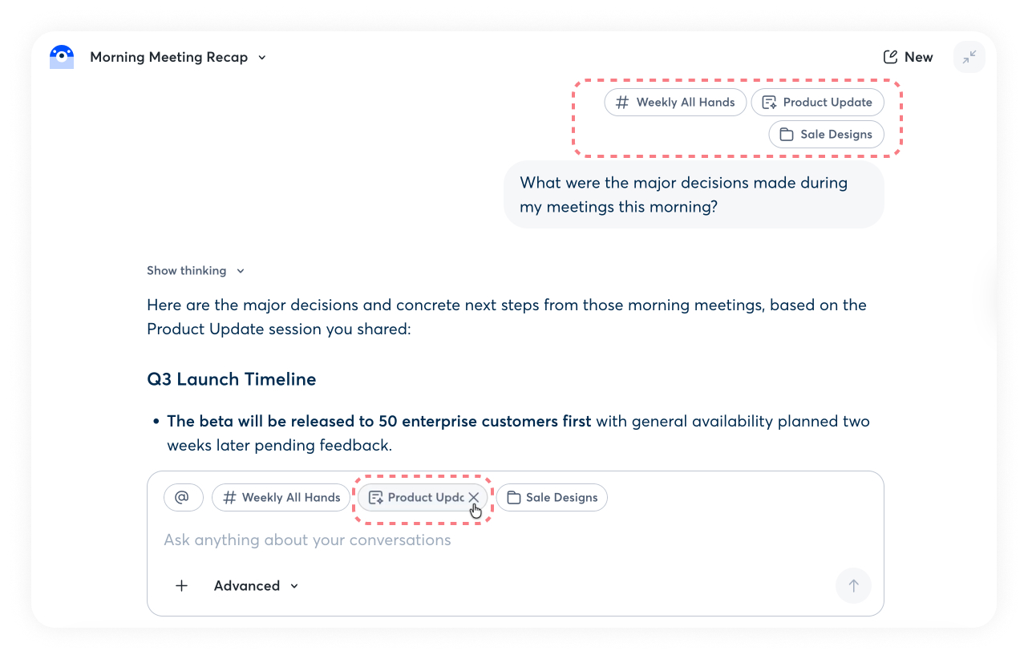Click the Weekly All Hands chip in message

675,103
